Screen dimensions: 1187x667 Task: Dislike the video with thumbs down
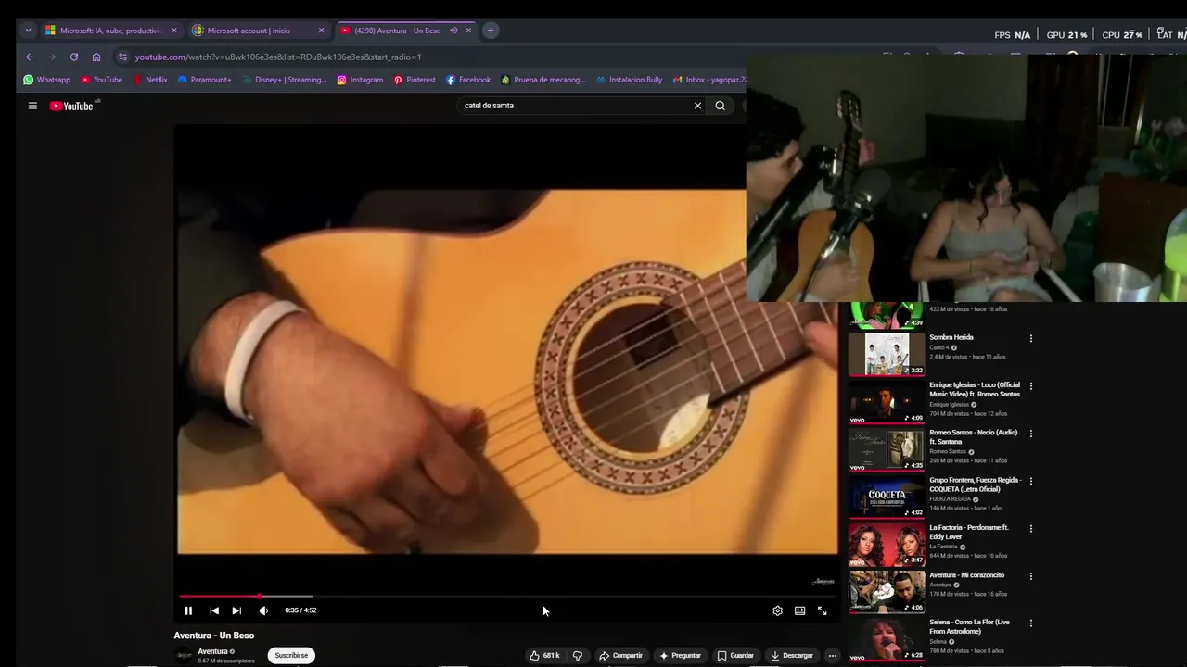coord(578,655)
